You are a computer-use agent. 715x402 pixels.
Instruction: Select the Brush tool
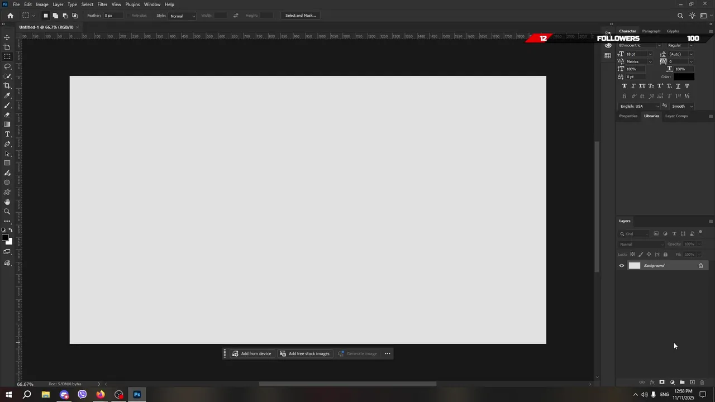pyautogui.click(x=7, y=105)
